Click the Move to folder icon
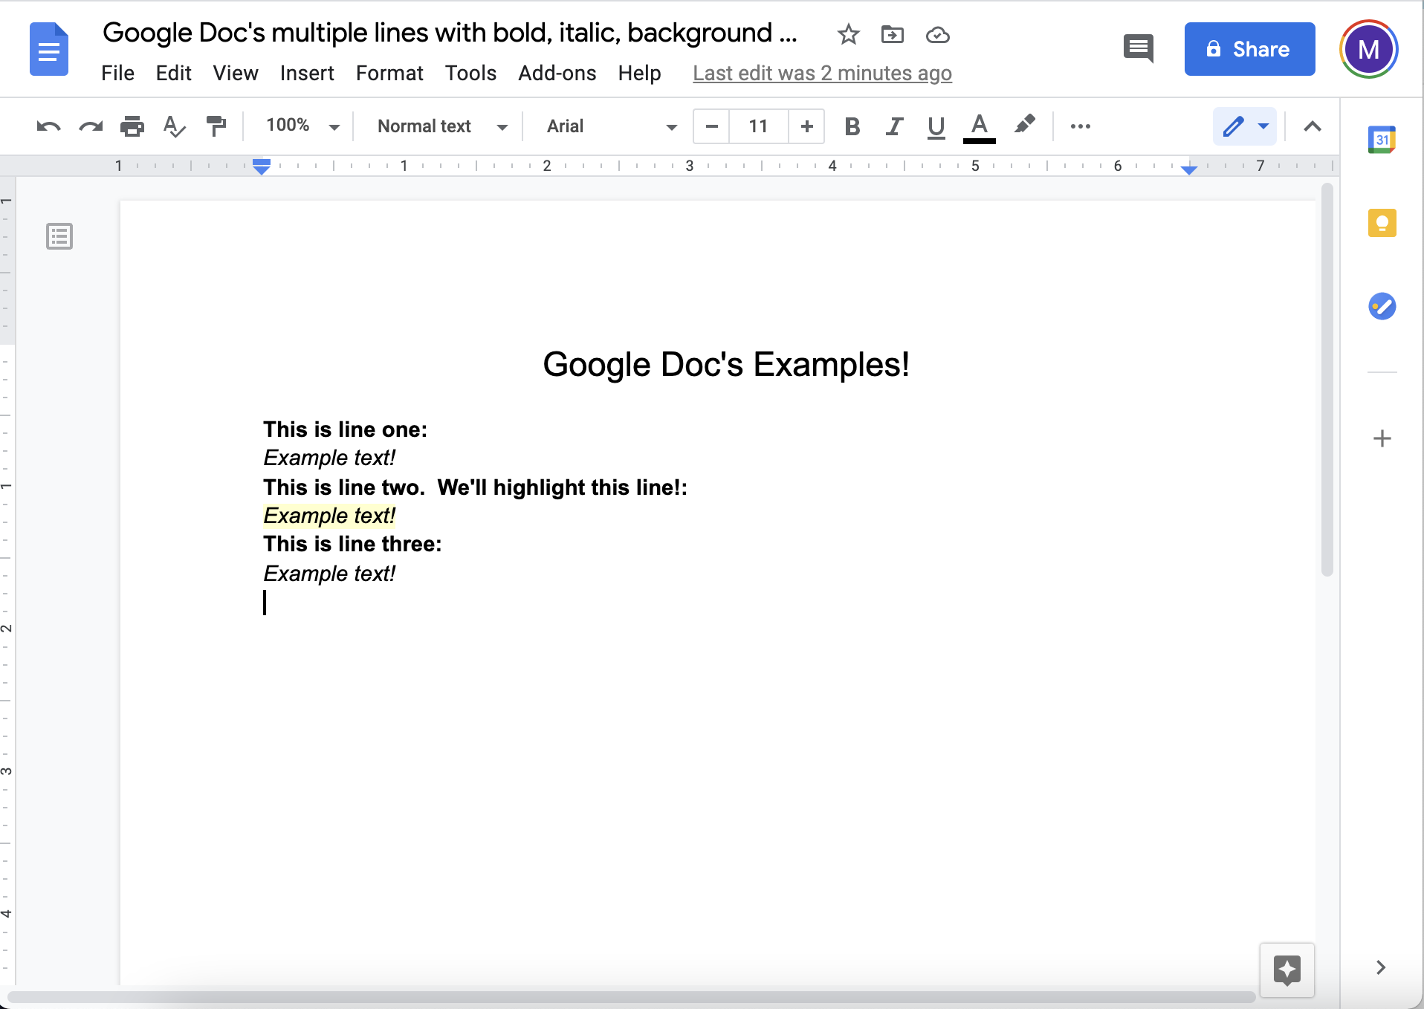1424x1009 pixels. click(892, 34)
